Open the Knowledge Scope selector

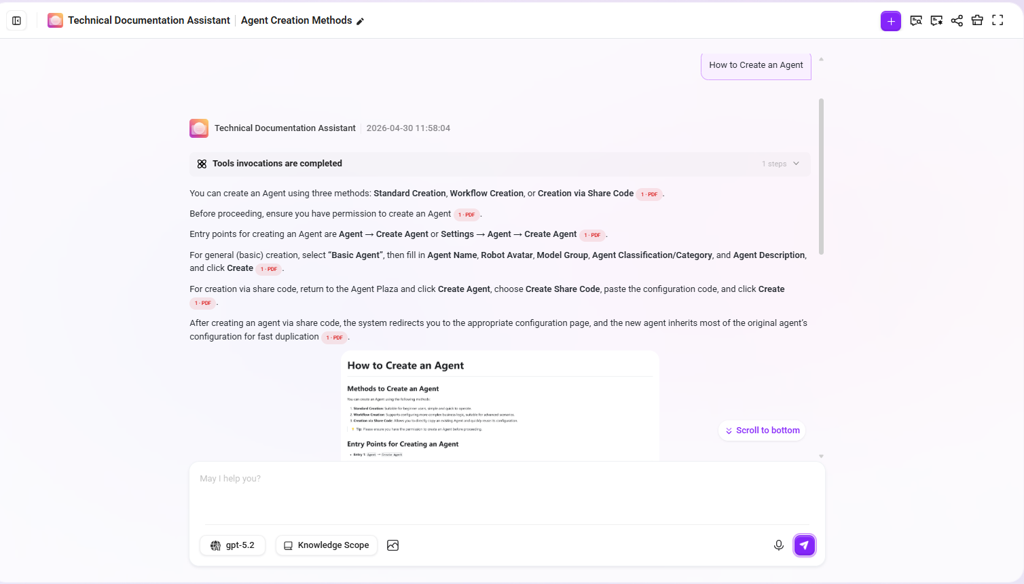(x=327, y=545)
